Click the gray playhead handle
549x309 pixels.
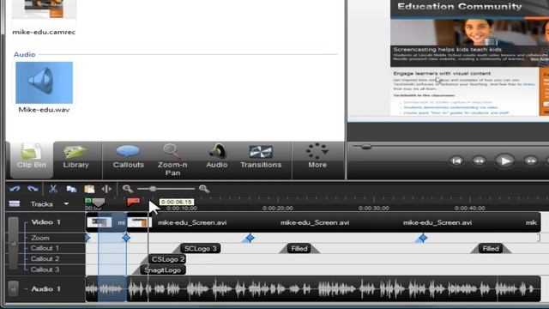99,203
